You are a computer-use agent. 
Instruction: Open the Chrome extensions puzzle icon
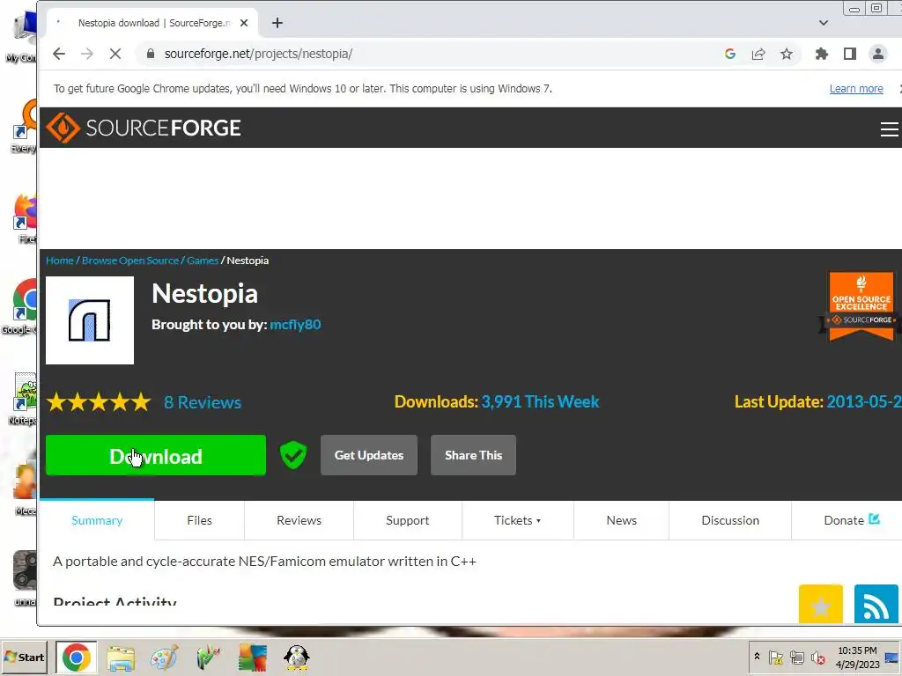click(822, 54)
